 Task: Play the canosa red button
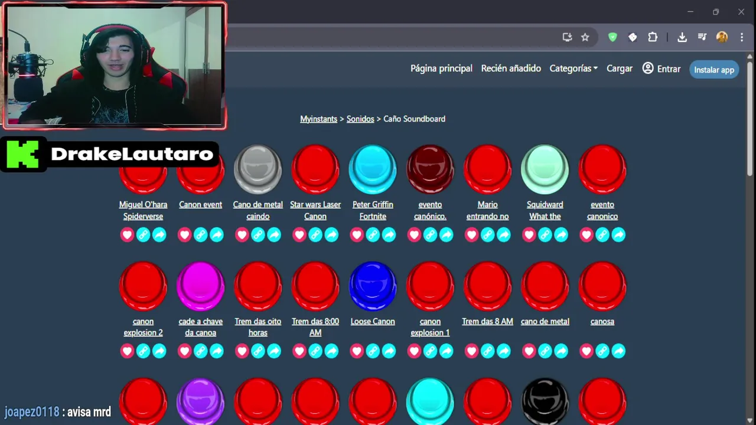[x=602, y=286]
